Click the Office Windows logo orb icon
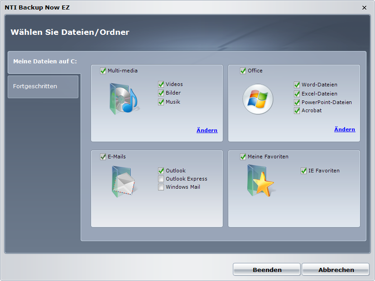Viewport: 375px width, 281px height. click(258, 99)
